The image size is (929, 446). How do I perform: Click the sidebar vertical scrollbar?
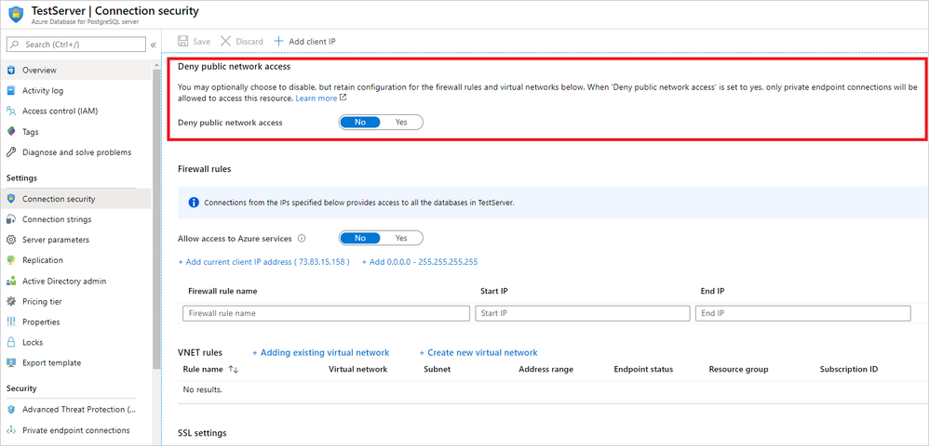[x=156, y=219]
